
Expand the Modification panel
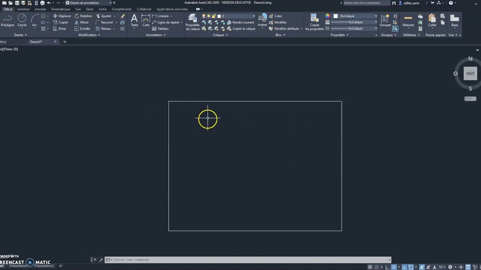(x=89, y=35)
